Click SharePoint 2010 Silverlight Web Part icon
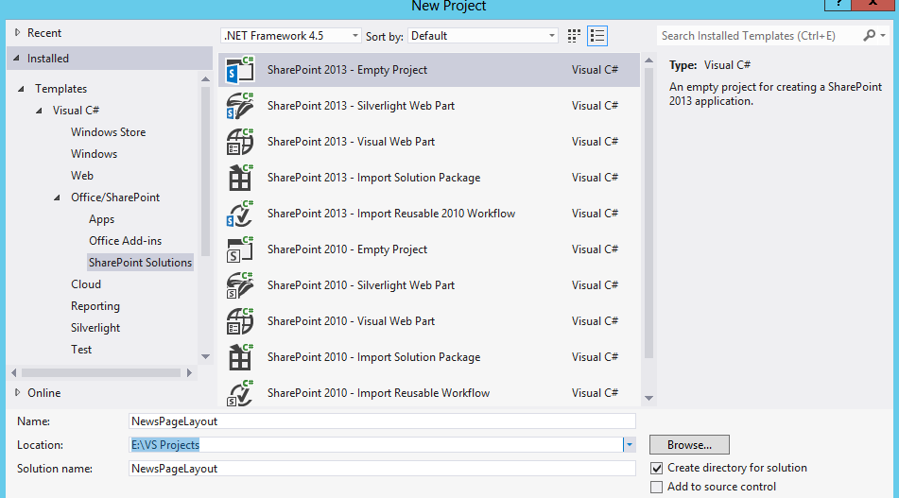 point(240,285)
